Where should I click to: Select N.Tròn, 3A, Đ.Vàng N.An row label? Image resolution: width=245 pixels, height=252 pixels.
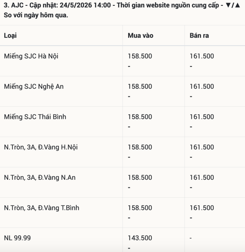coord(40,177)
